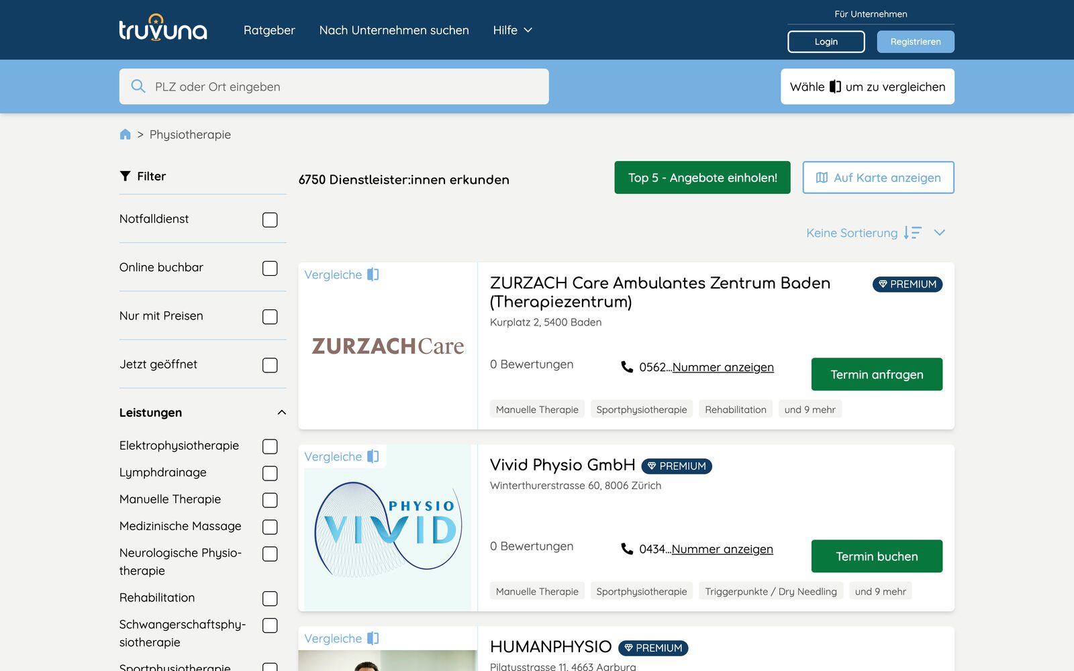Check the Rehabilitation filter checkbox
The image size is (1074, 671).
[270, 599]
